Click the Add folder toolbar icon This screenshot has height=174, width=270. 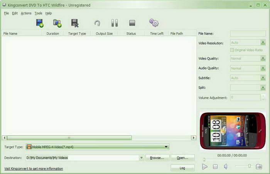(x=57, y=23)
